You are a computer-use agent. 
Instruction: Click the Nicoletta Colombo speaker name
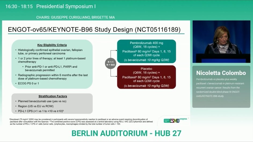221,73
